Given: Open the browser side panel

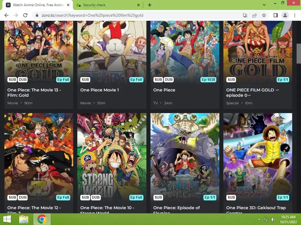Looking at the screenshot, I should [x=276, y=15].
